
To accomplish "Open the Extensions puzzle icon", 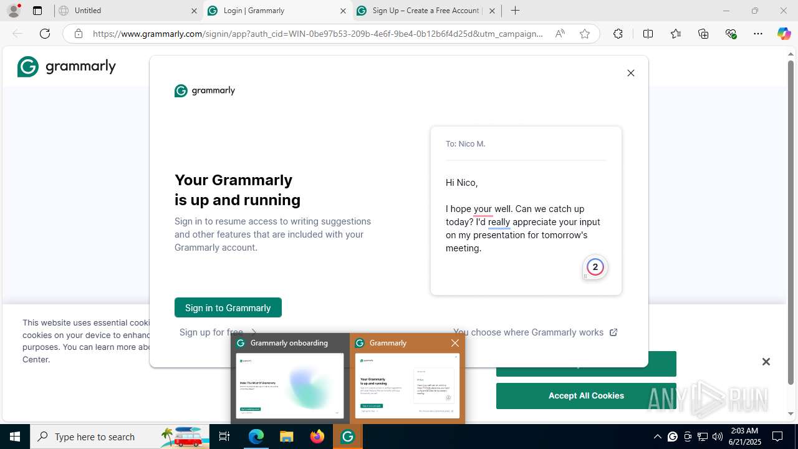I will click(618, 34).
